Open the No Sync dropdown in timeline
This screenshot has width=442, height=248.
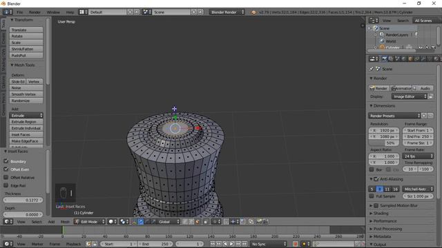(x=269, y=244)
